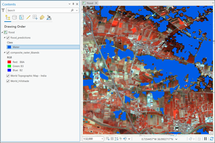Select List By Drawing Order icon

click(8, 17)
